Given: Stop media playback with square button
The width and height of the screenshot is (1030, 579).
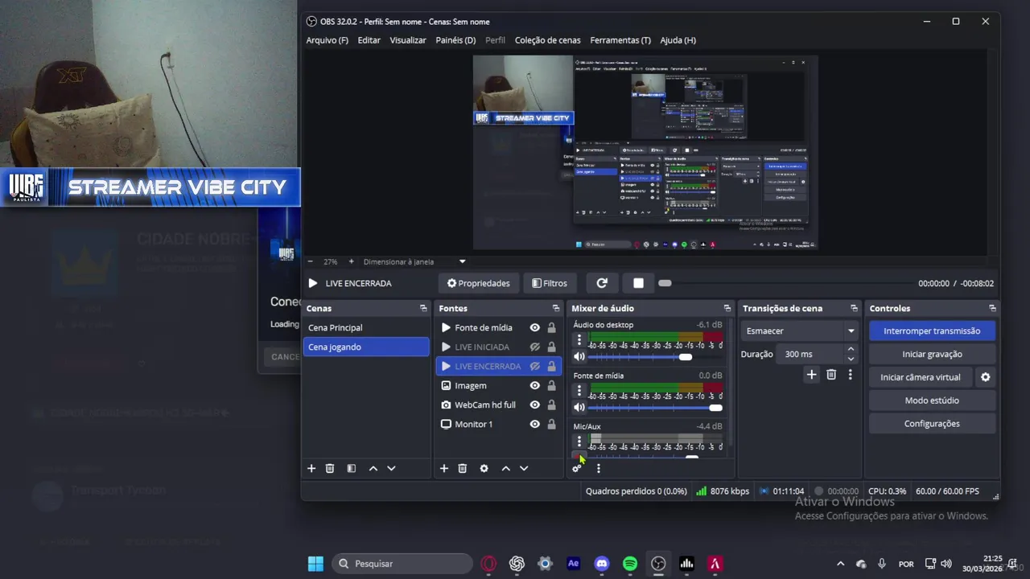Looking at the screenshot, I should click(x=638, y=283).
